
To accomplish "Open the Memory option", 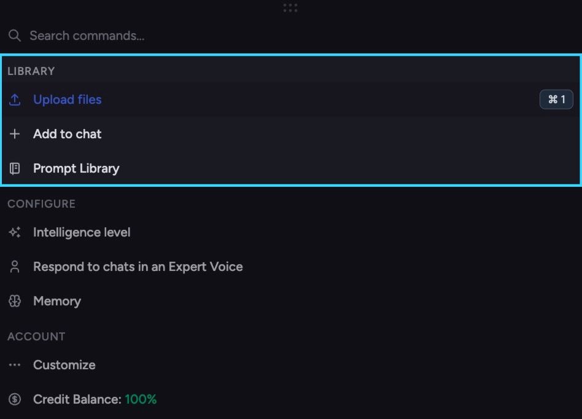I will pos(291,301).
